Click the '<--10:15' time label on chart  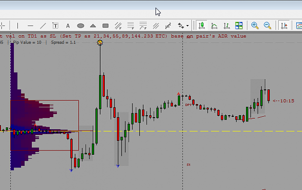pyautogui.click(x=284, y=101)
